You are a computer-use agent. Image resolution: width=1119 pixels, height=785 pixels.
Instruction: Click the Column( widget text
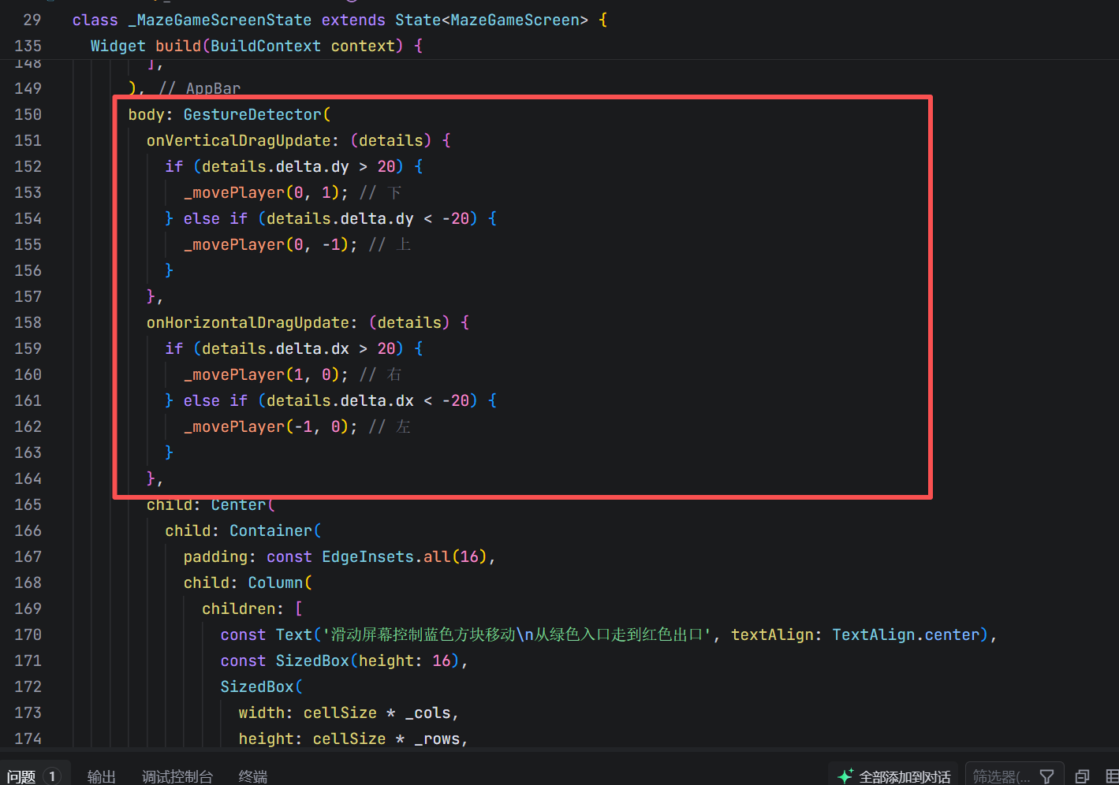pyautogui.click(x=280, y=582)
